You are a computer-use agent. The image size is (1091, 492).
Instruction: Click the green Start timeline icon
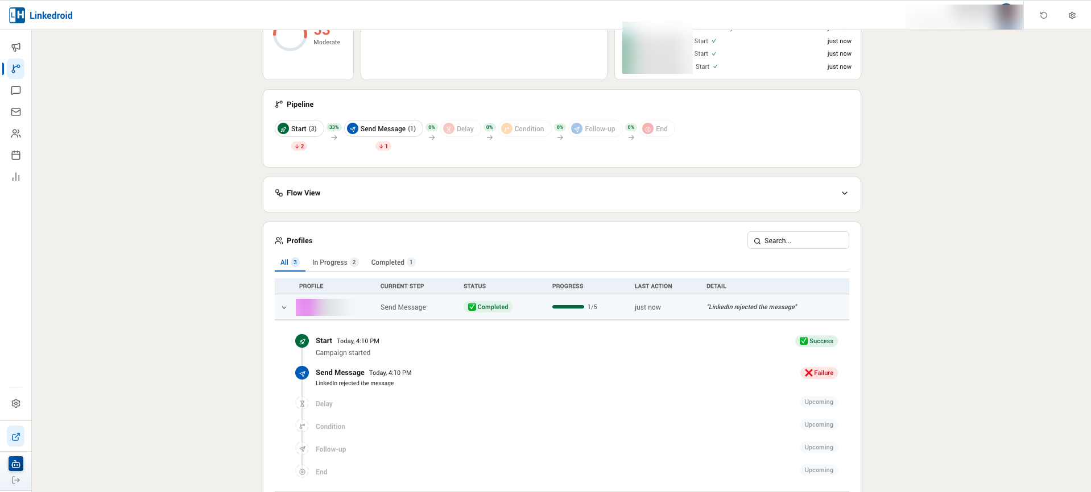point(302,341)
